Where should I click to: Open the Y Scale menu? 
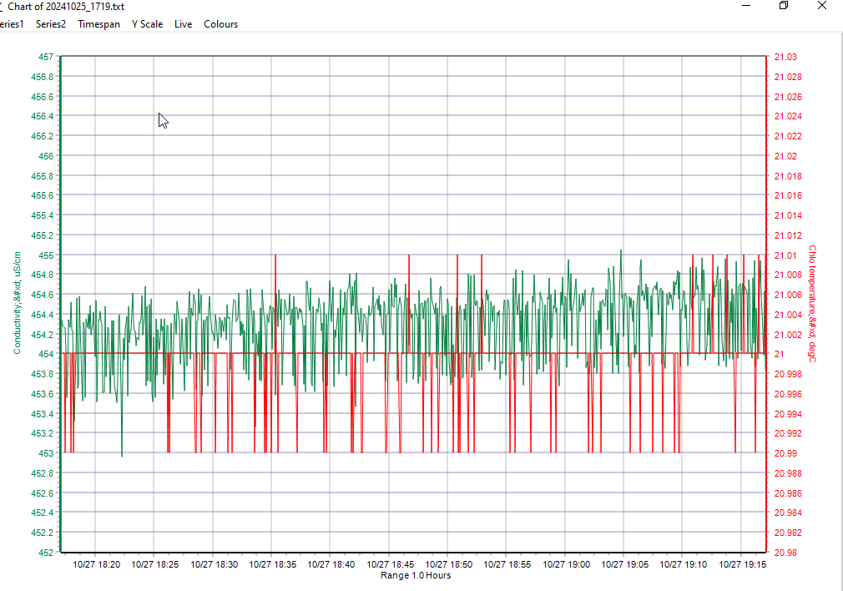coord(147,24)
